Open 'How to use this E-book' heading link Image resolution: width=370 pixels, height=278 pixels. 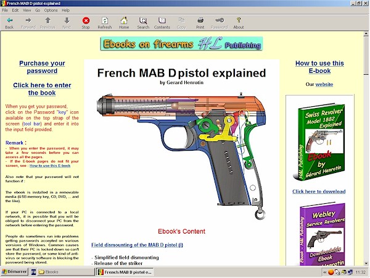click(x=319, y=67)
